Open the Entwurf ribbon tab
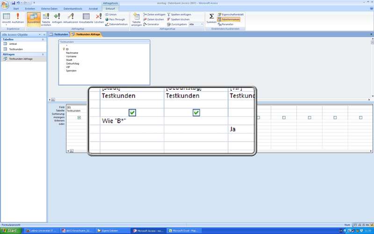This screenshot has width=374, height=234. click(110, 9)
